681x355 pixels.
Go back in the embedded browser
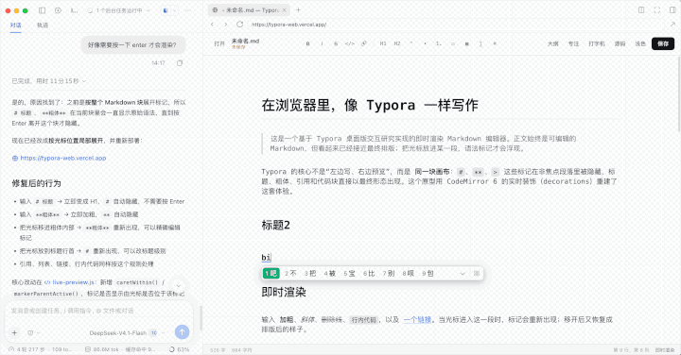click(x=212, y=25)
